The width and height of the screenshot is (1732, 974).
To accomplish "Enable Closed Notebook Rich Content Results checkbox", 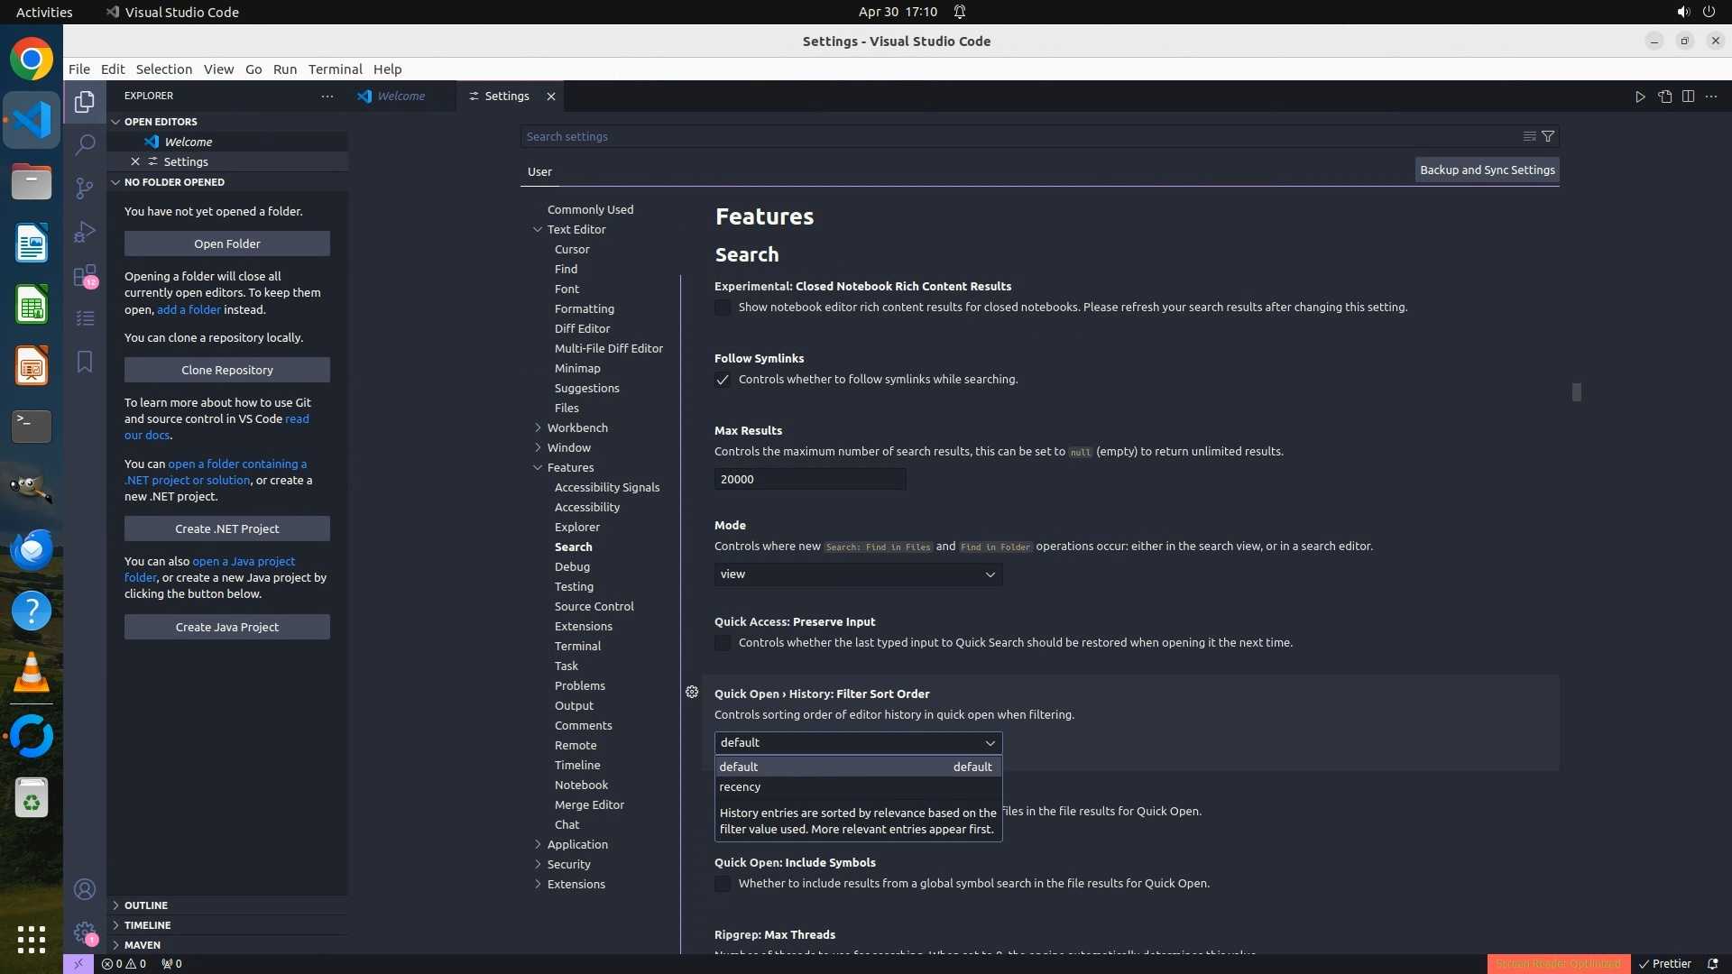I will point(723,308).
